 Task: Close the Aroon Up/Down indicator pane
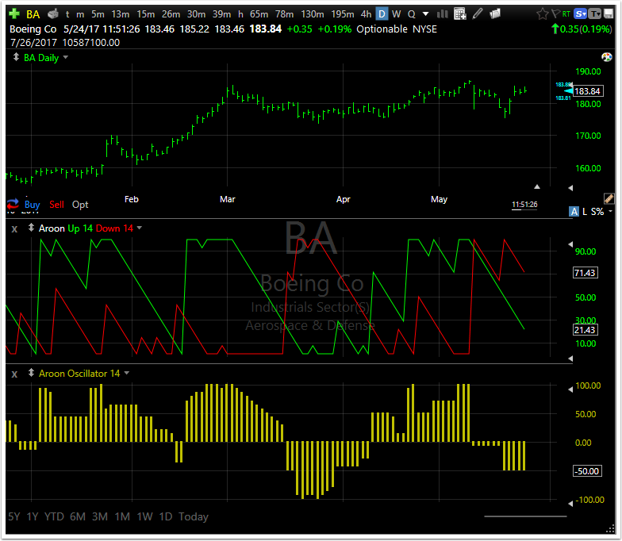14,228
